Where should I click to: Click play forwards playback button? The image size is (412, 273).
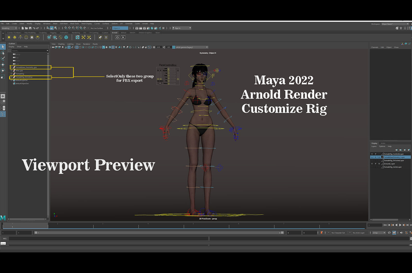pyautogui.click(x=400, y=225)
